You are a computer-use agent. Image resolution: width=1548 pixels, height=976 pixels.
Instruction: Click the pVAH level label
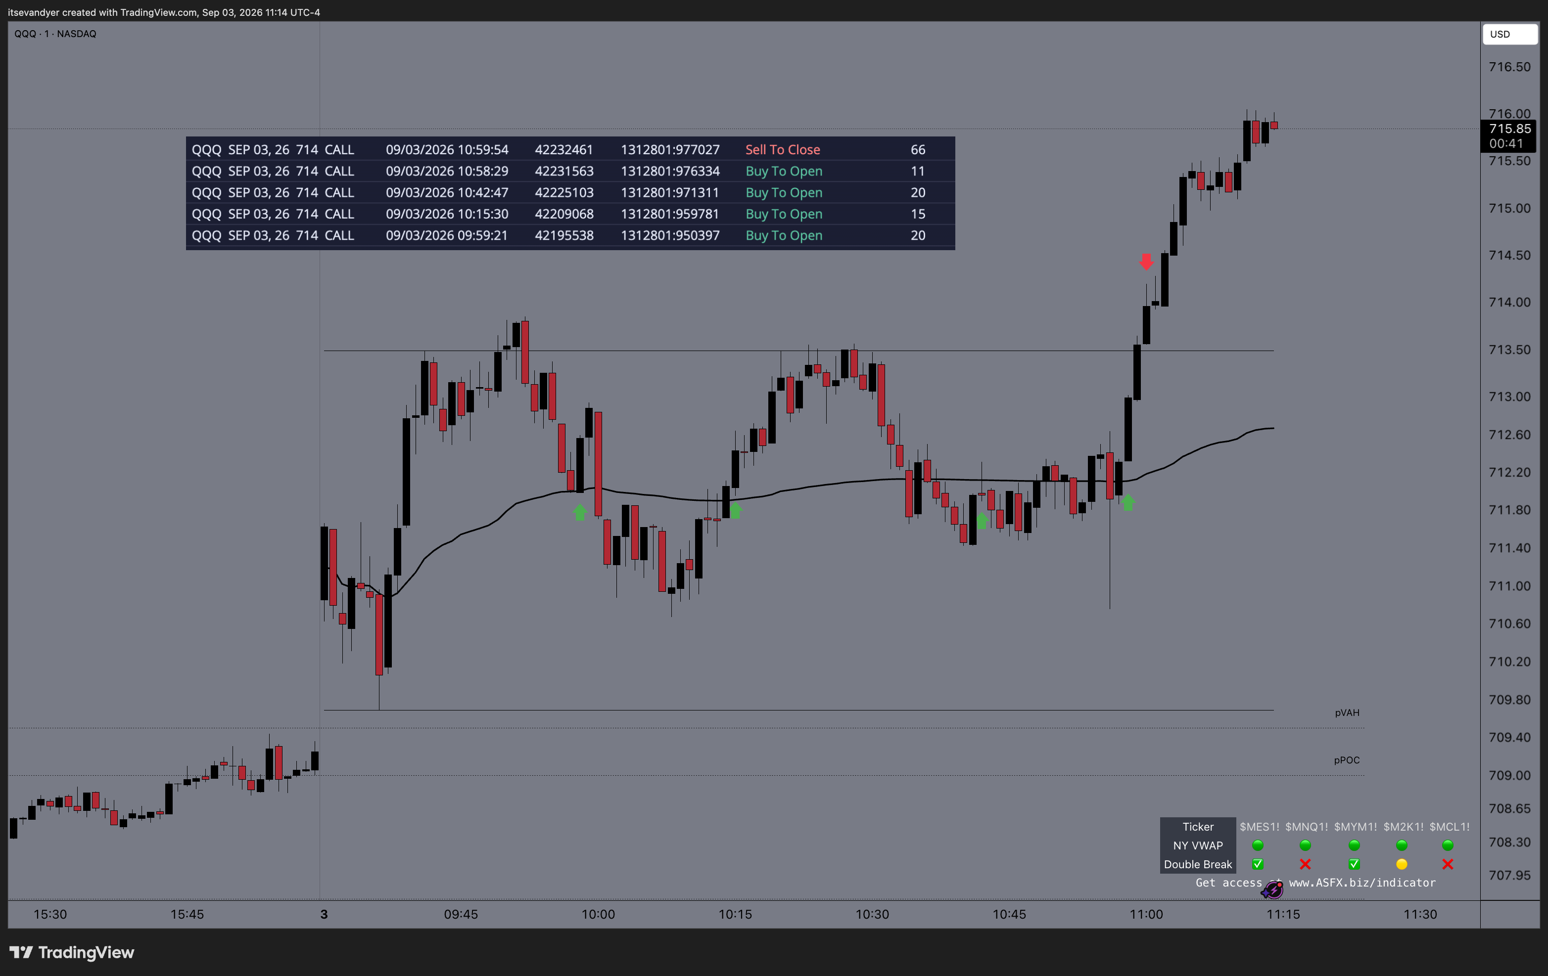click(1347, 712)
